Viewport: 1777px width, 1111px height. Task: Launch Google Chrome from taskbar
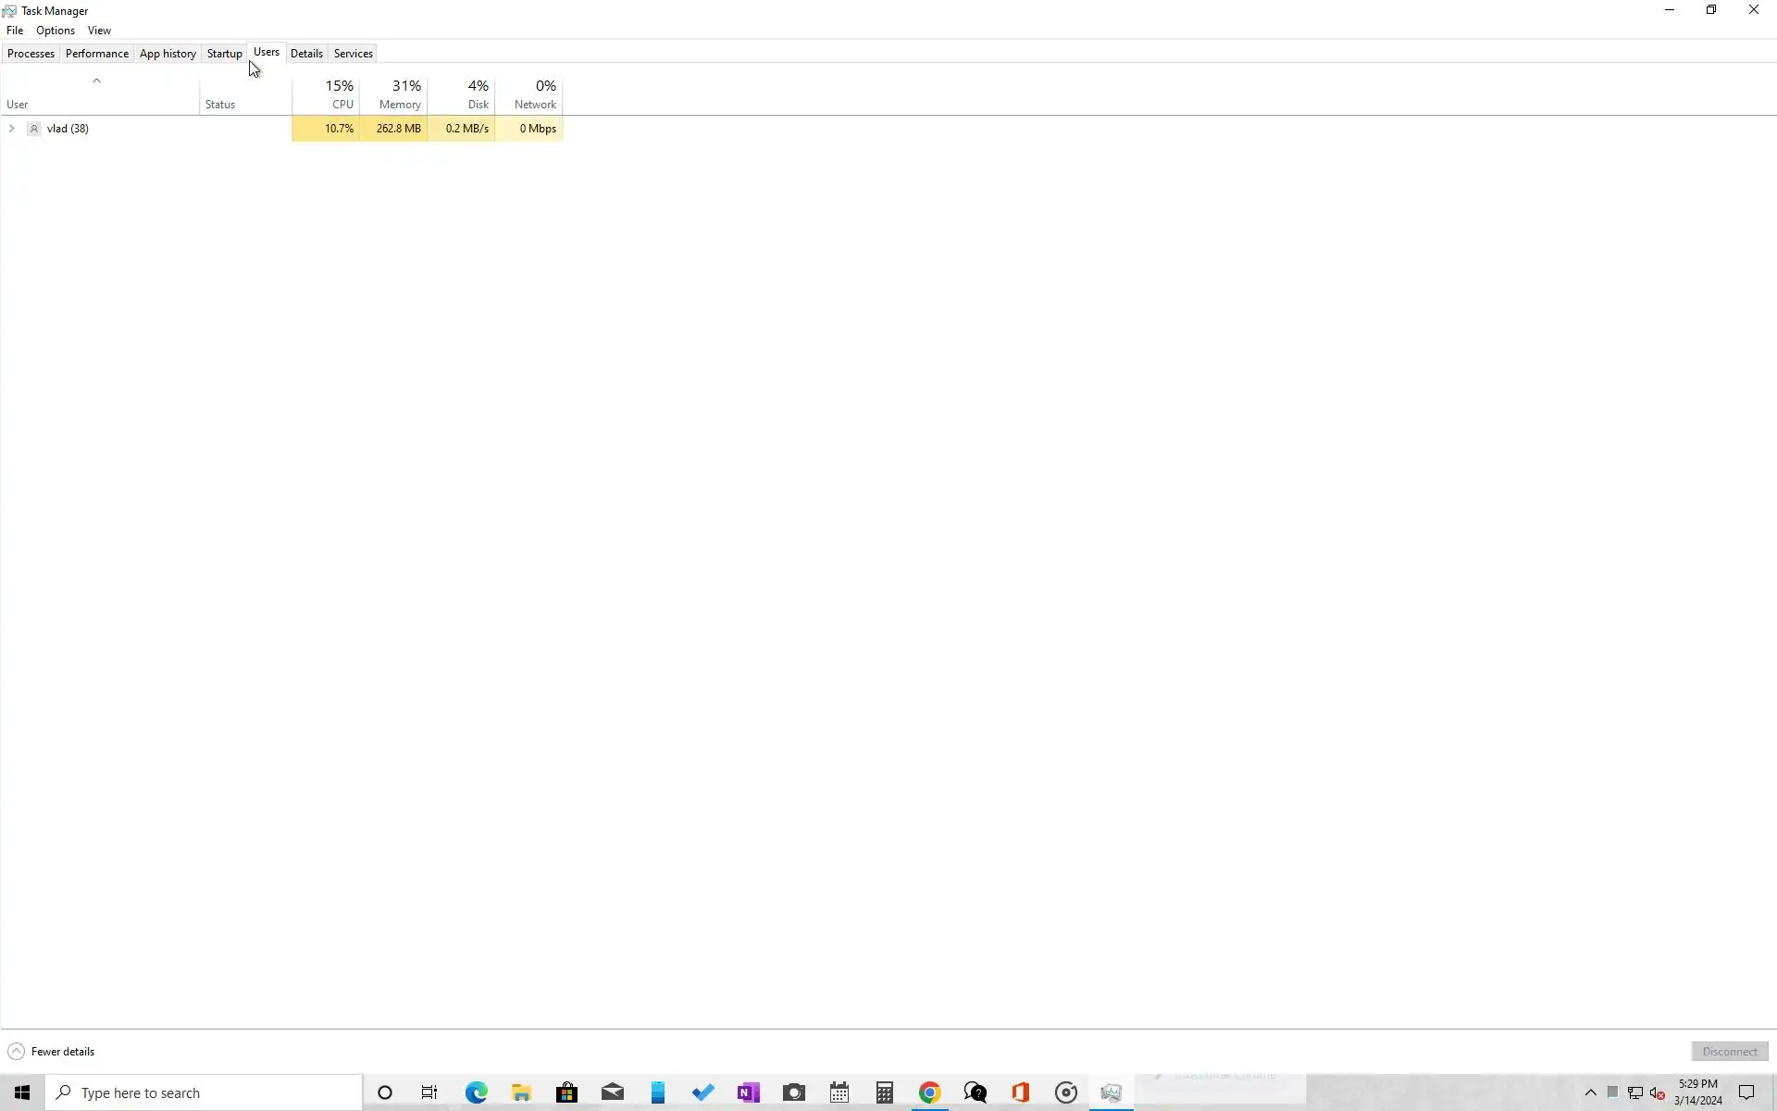click(x=929, y=1092)
